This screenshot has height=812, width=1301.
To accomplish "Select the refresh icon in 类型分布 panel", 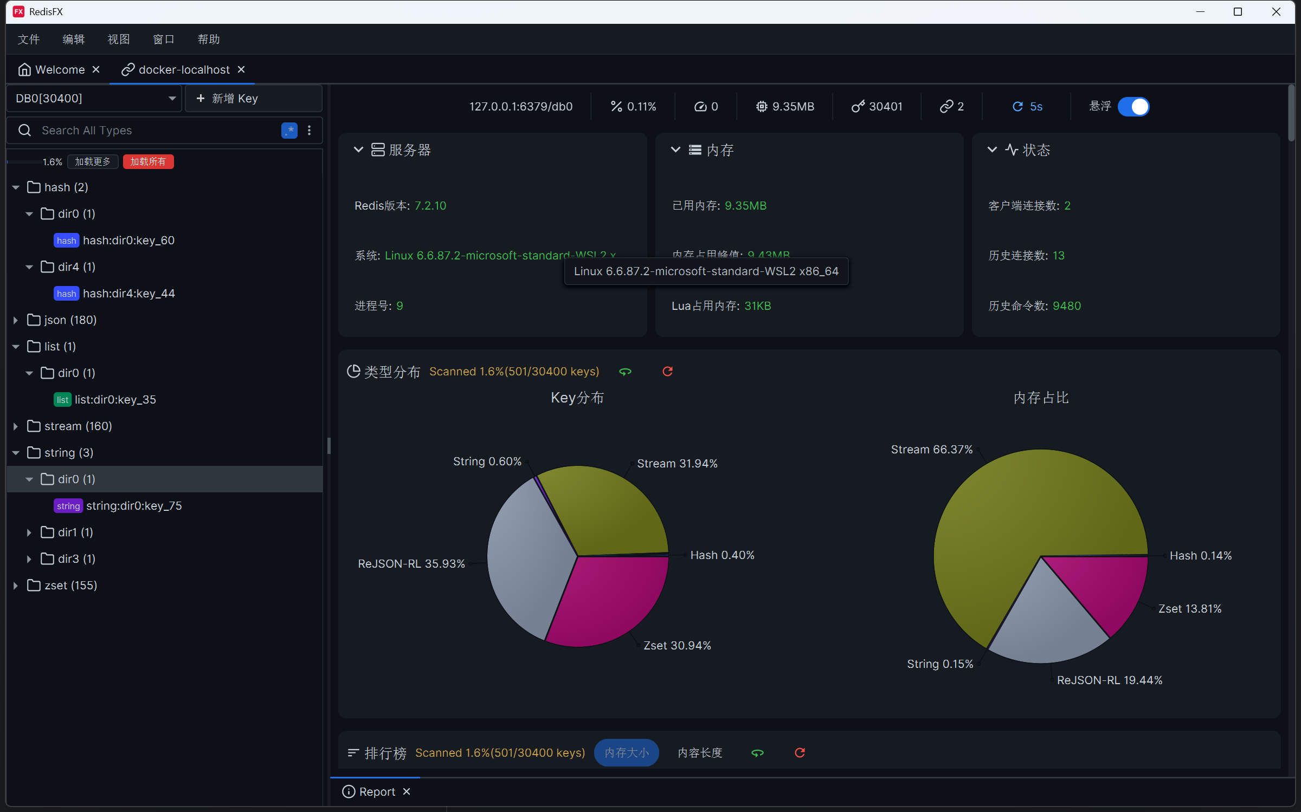I will pos(667,372).
